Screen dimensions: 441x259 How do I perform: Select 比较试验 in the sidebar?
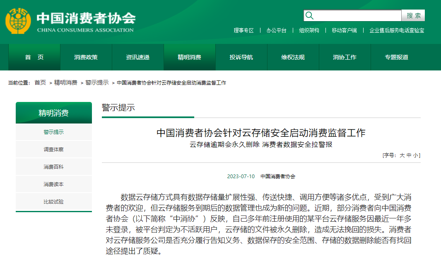coord(54,202)
